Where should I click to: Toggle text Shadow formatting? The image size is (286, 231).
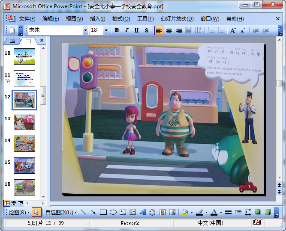(x=146, y=30)
